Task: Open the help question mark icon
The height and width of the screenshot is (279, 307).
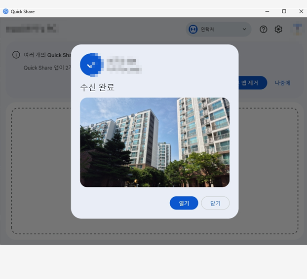Action: tap(264, 29)
